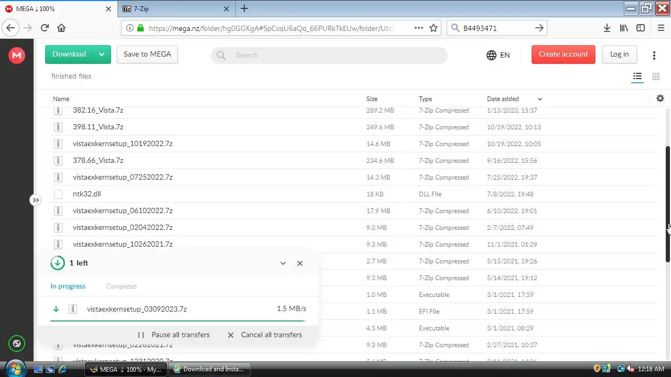
Task: Click the vistaexkernsetup_03092023.7z transfer progress bar
Action: (178, 320)
